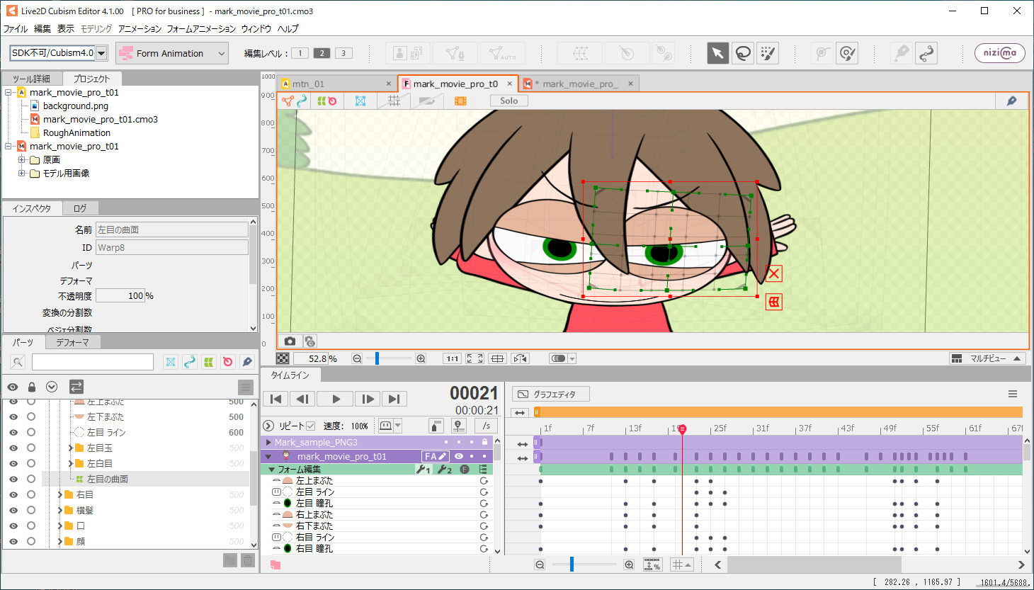Expand the 顔 folder in the Parts list
Image resolution: width=1034 pixels, height=590 pixels.
coord(60,541)
